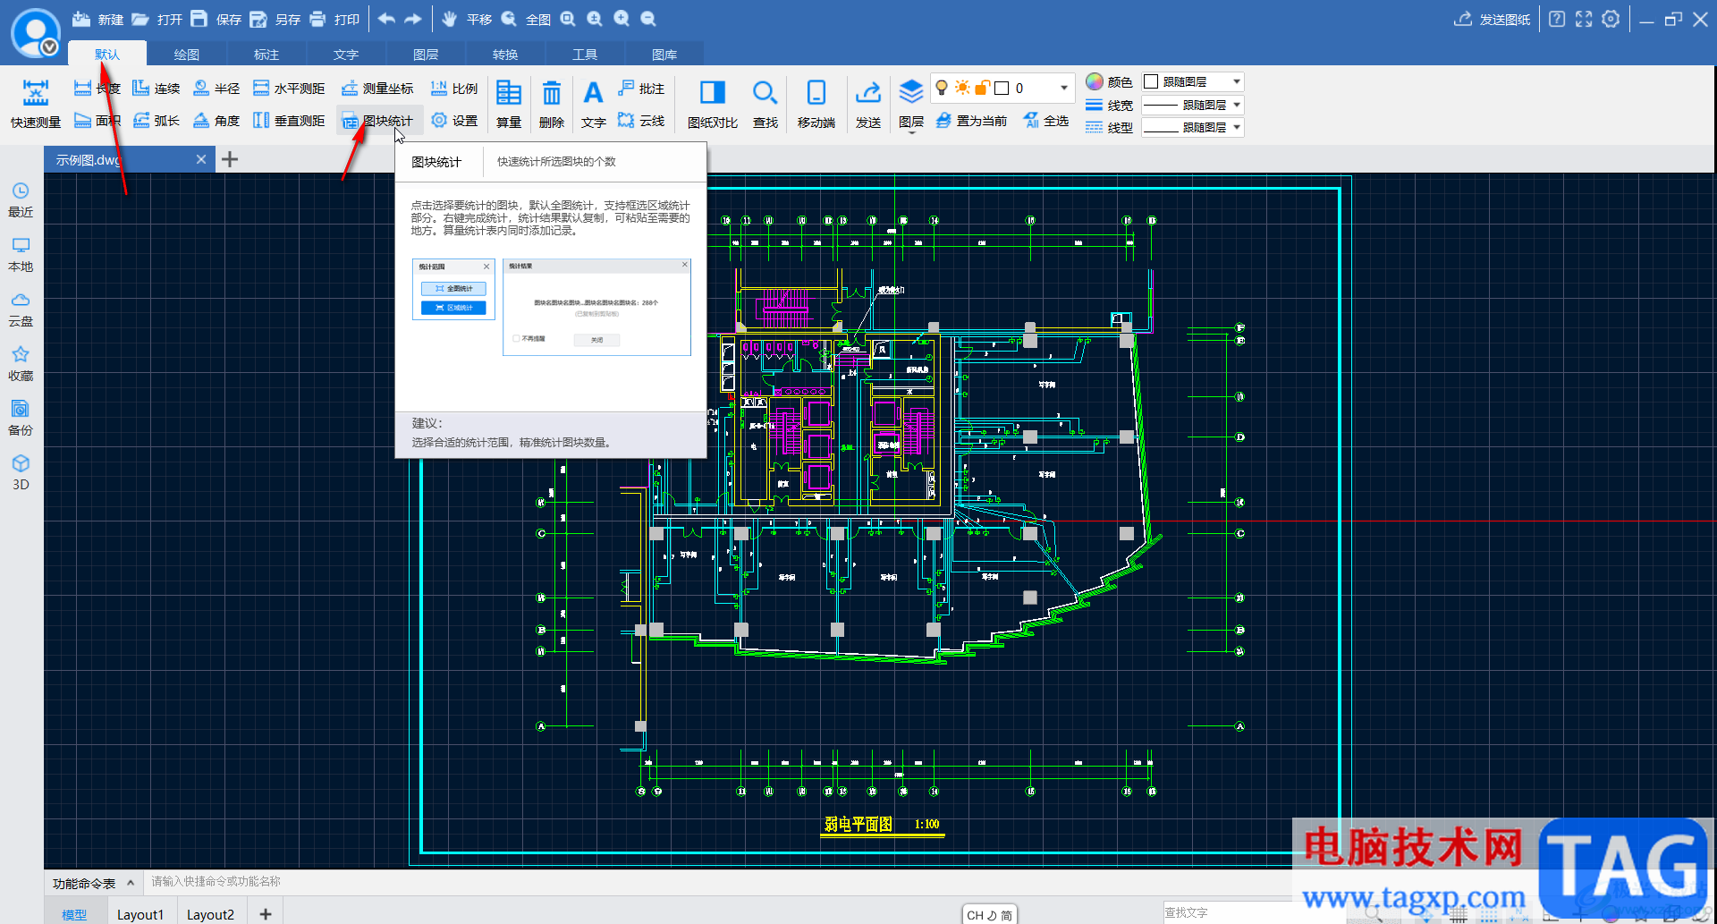The height and width of the screenshot is (924, 1717).
Task: Select the 连续 continuous measure tool
Action: [156, 89]
